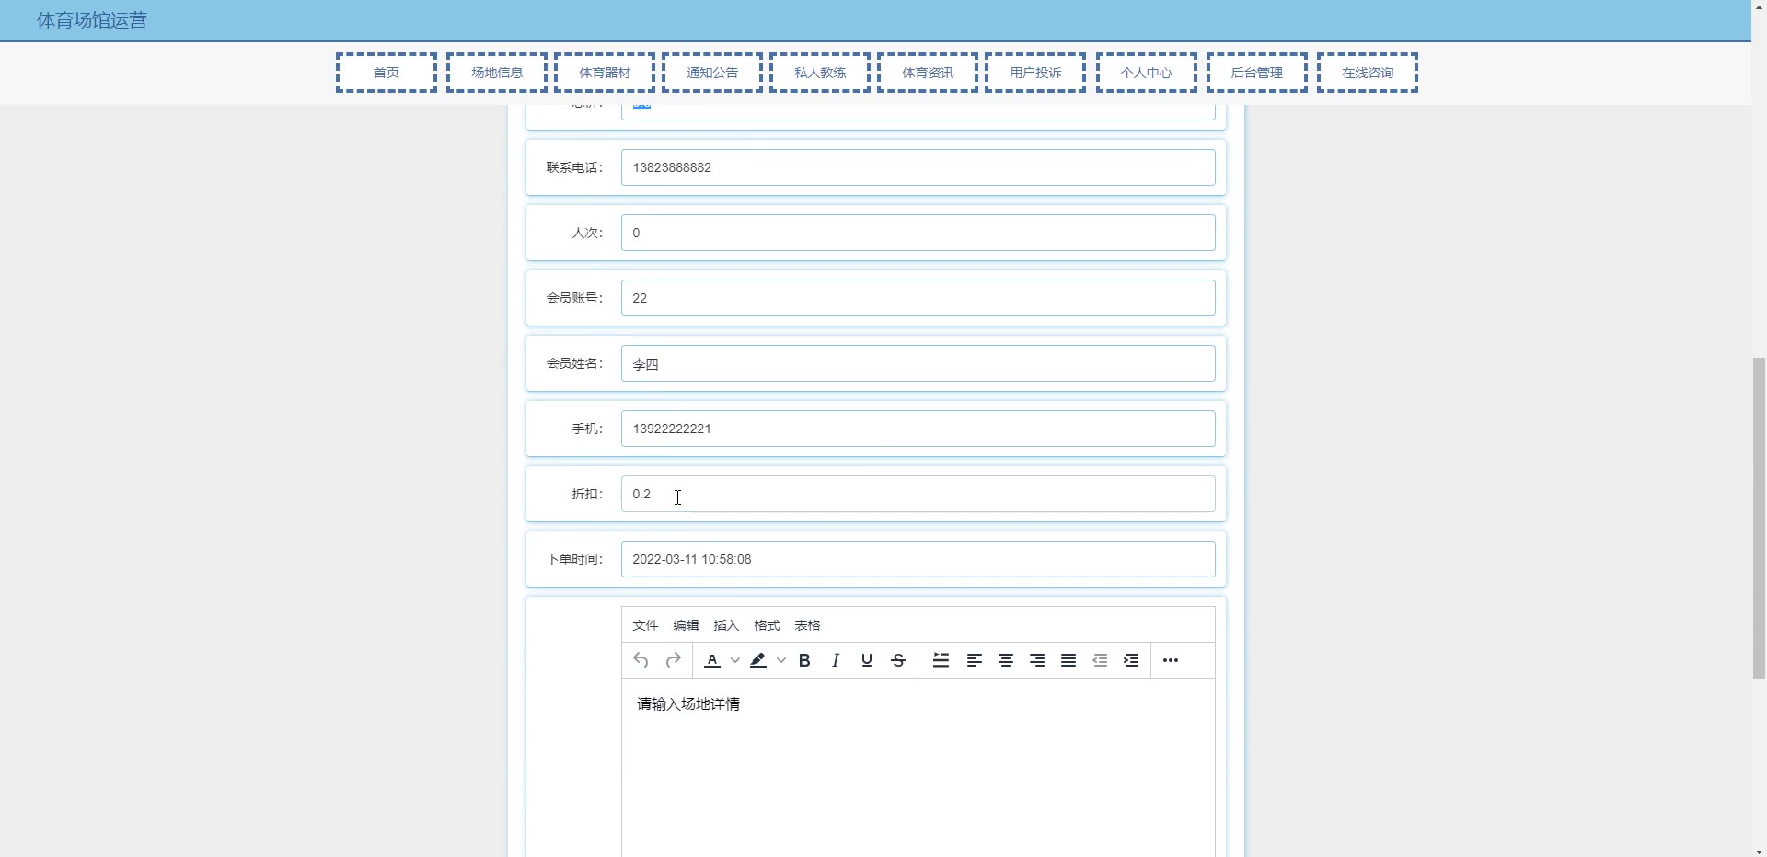Align text to the right
Image resolution: width=1767 pixels, height=857 pixels.
point(1037,660)
